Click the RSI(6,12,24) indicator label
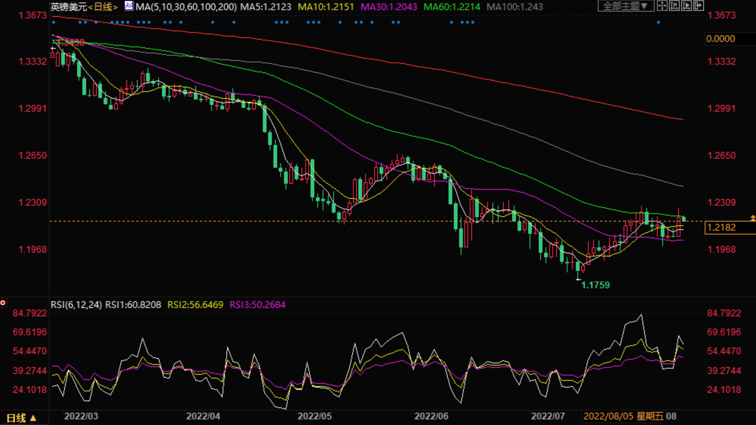 click(x=76, y=305)
